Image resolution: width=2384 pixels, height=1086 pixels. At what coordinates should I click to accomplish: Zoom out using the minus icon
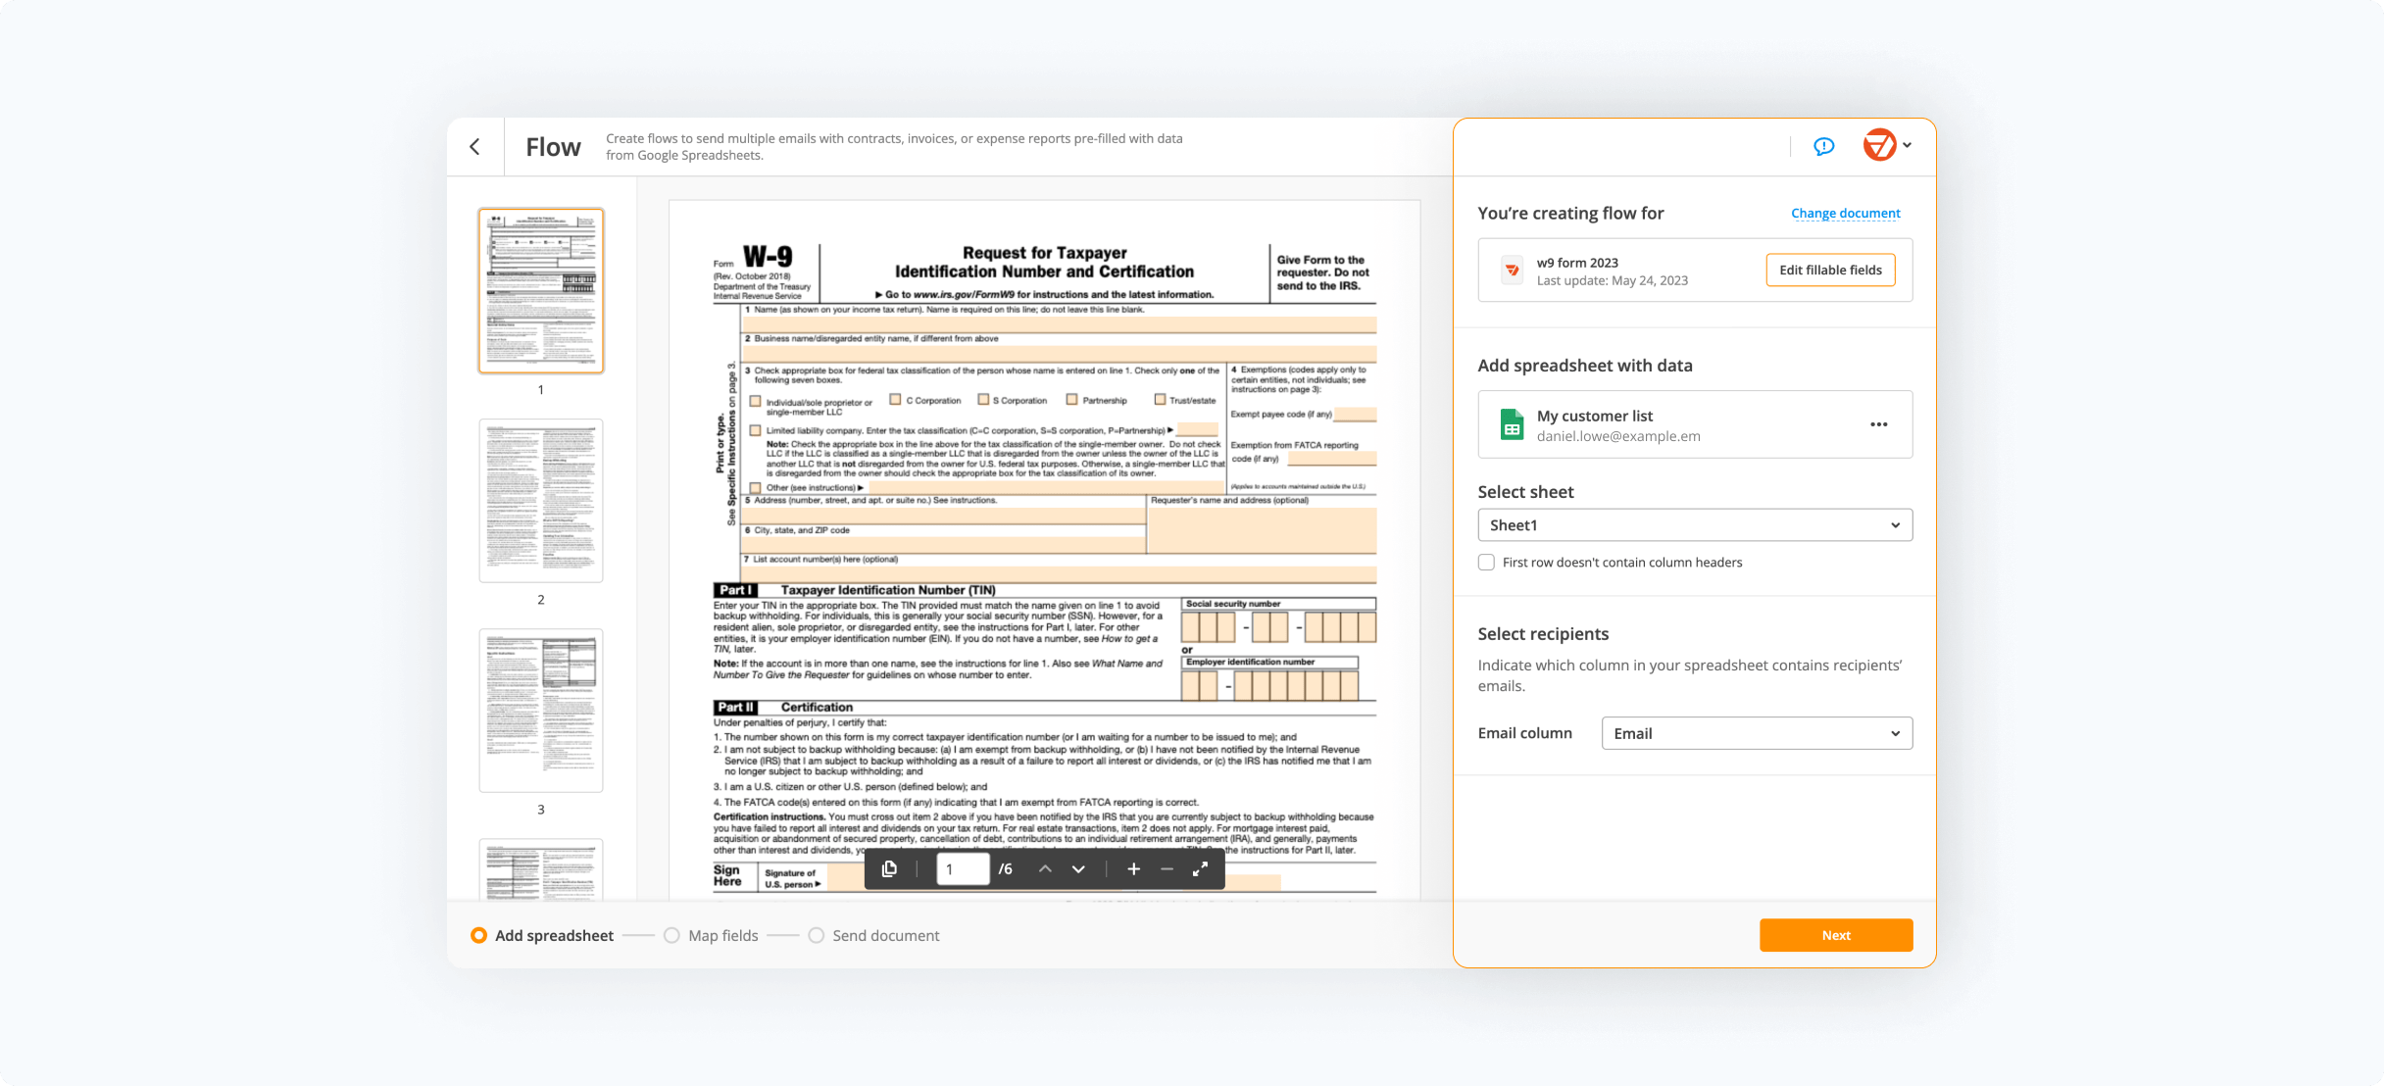tap(1167, 868)
